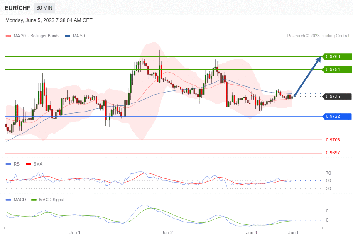Click the 0.9697 support level label

(x=333, y=153)
